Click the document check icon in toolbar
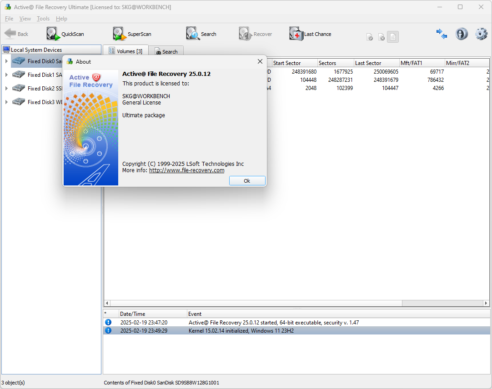 pyautogui.click(x=370, y=37)
